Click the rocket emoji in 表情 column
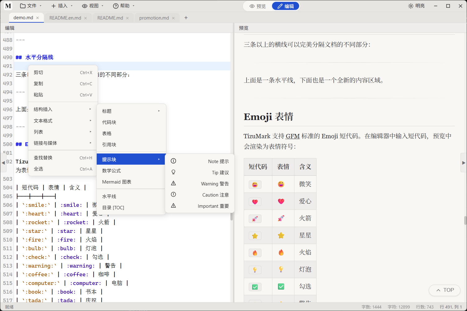Screen dimensions: 467x311 [x=281, y=218]
